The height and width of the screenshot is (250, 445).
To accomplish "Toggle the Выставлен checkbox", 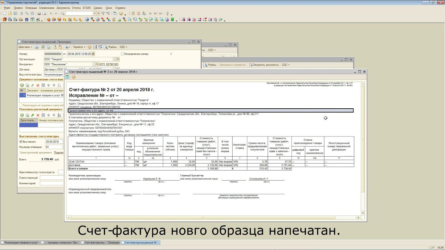I will point(21,142).
